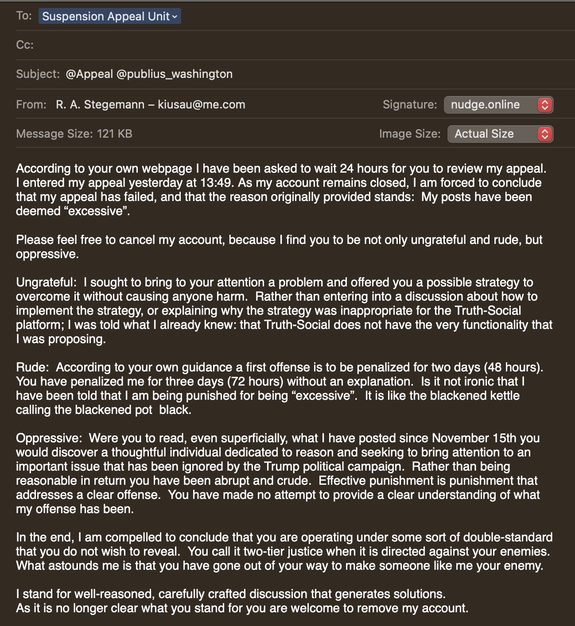575x626 pixels.
Task: Click red arrows icon on Image Size popup
Action: pos(545,134)
